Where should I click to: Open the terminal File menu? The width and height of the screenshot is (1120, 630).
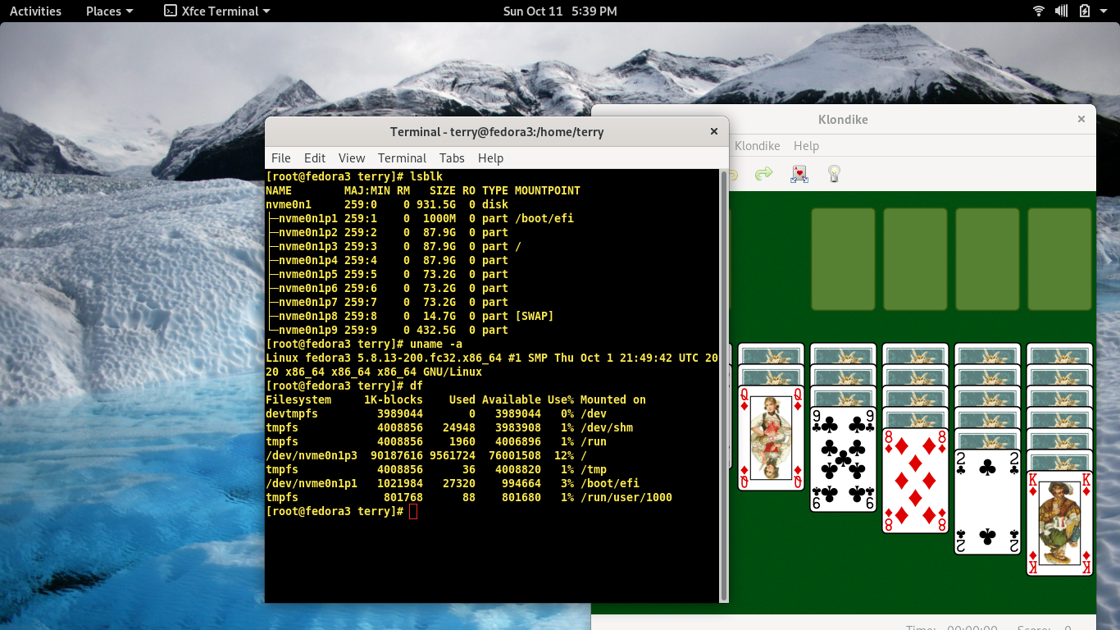click(x=281, y=157)
